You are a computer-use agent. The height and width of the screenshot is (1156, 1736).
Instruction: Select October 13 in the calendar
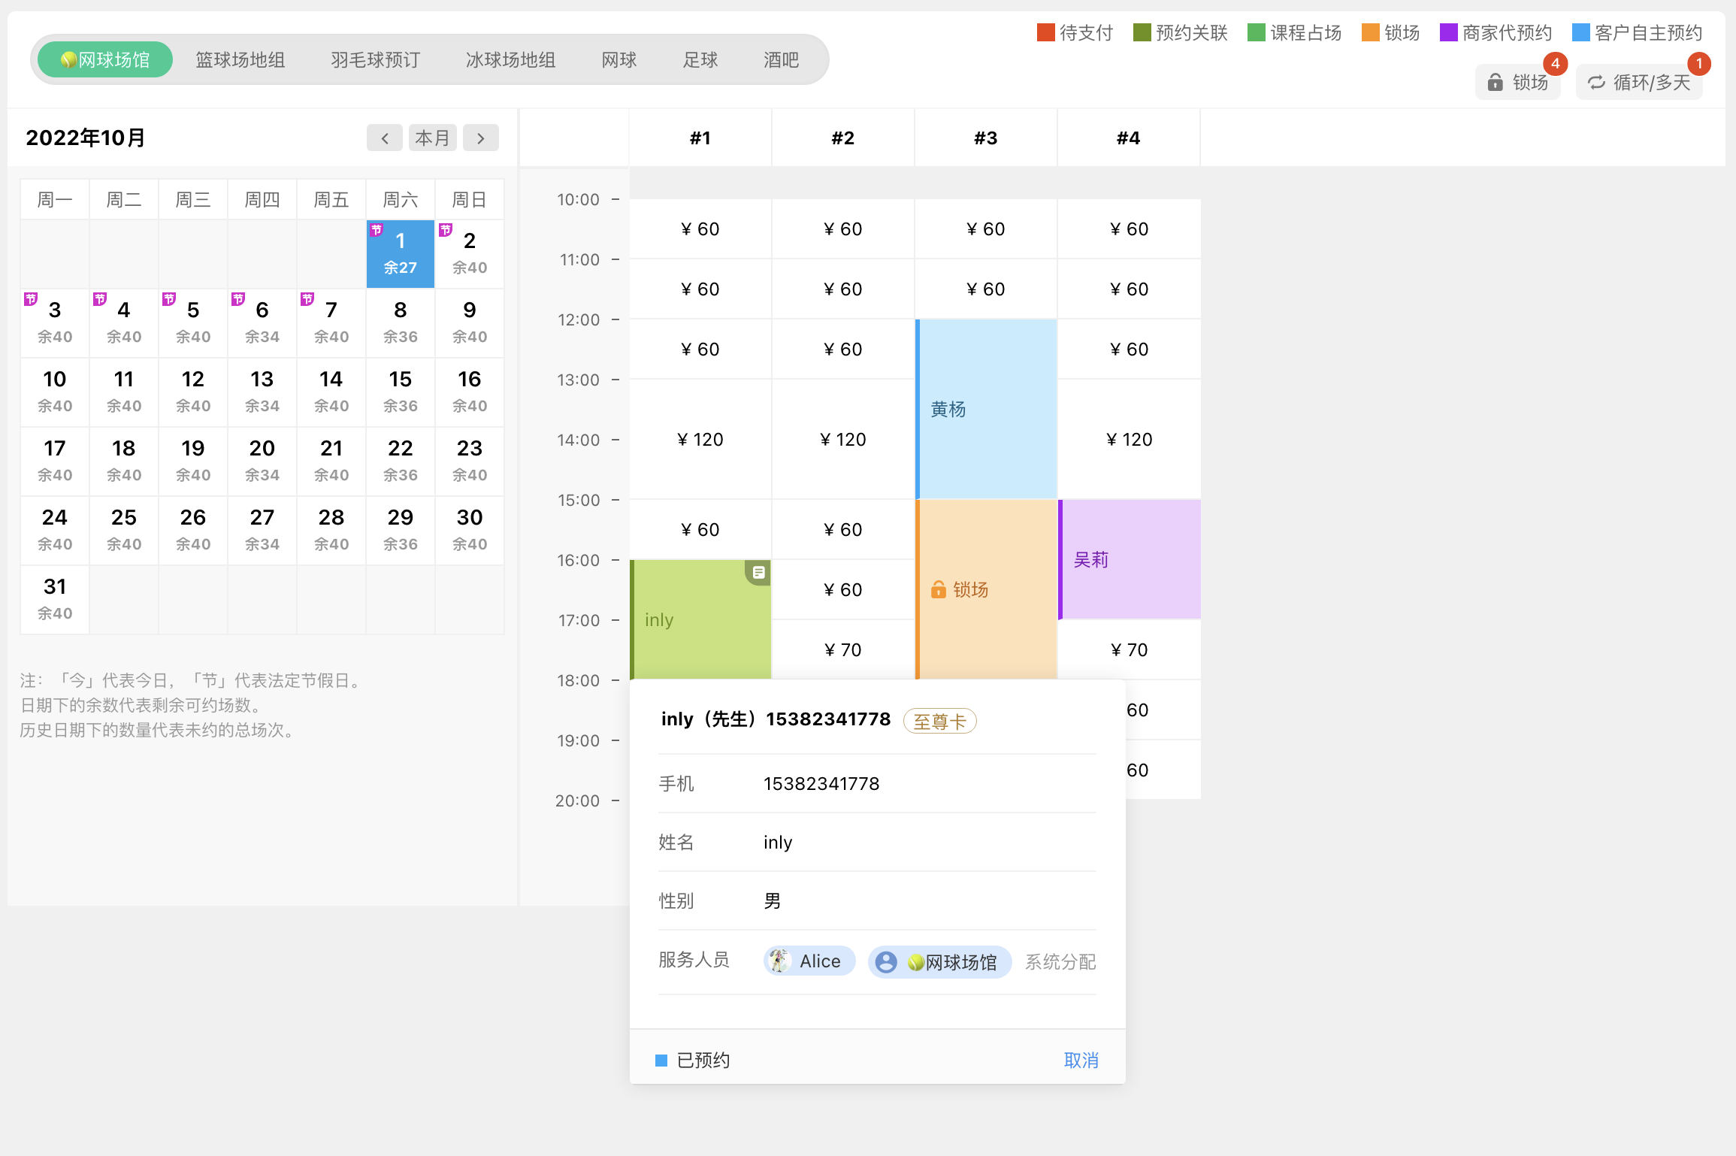262,392
